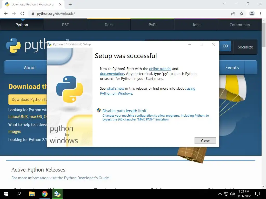Open File Explorer from the taskbar
Screen dimensions: 266x199
click(32, 194)
